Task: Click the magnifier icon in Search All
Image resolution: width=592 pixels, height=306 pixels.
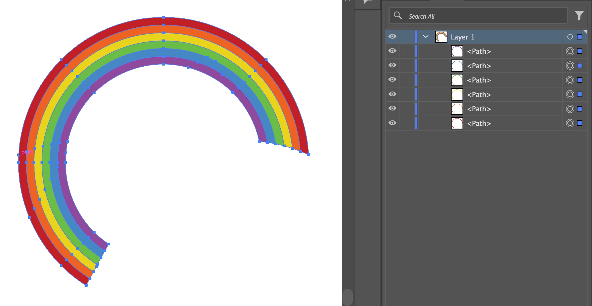Action: point(398,15)
